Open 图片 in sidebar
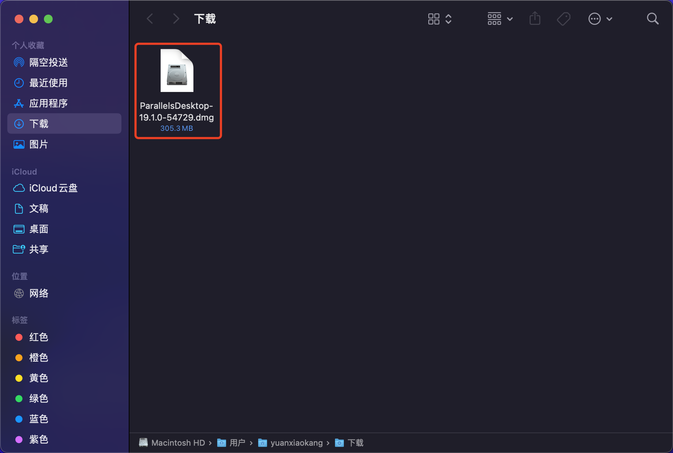This screenshot has height=453, width=673. (64, 144)
